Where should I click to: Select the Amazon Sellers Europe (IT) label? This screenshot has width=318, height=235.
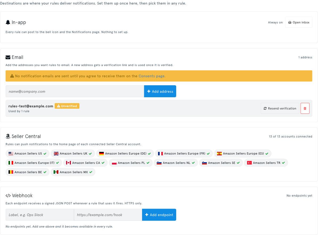pyautogui.click(x=34, y=163)
